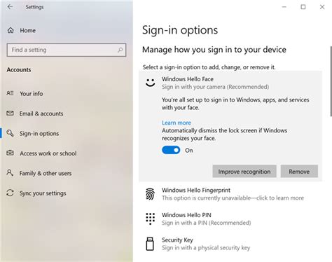Click the Remove button for face sign-in
Image resolution: width=332 pixels, height=262 pixels.
click(x=299, y=172)
